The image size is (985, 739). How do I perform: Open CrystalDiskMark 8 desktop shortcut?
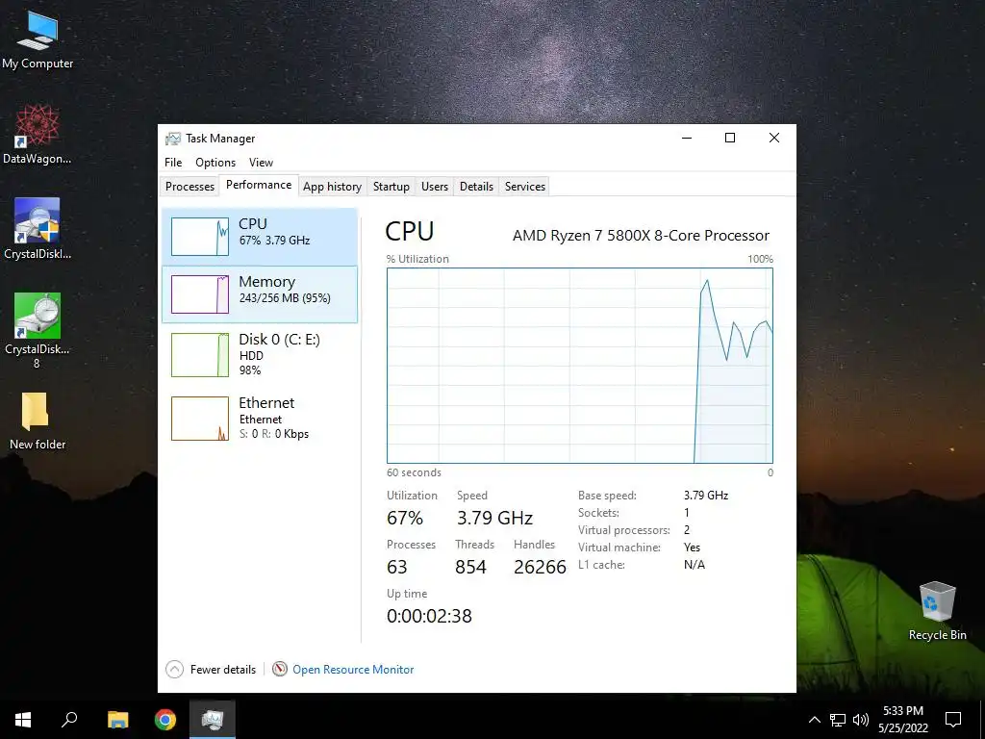38,331
